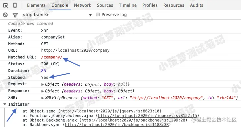Select the Console tab
The image size is (241, 127).
(x=60, y=5)
